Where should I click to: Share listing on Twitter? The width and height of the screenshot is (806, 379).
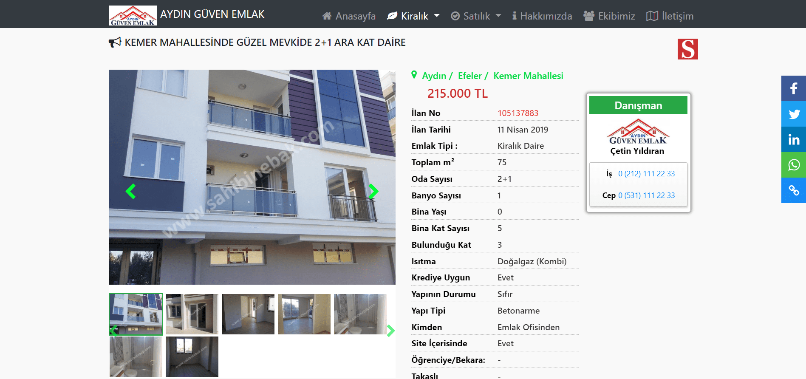[793, 114]
